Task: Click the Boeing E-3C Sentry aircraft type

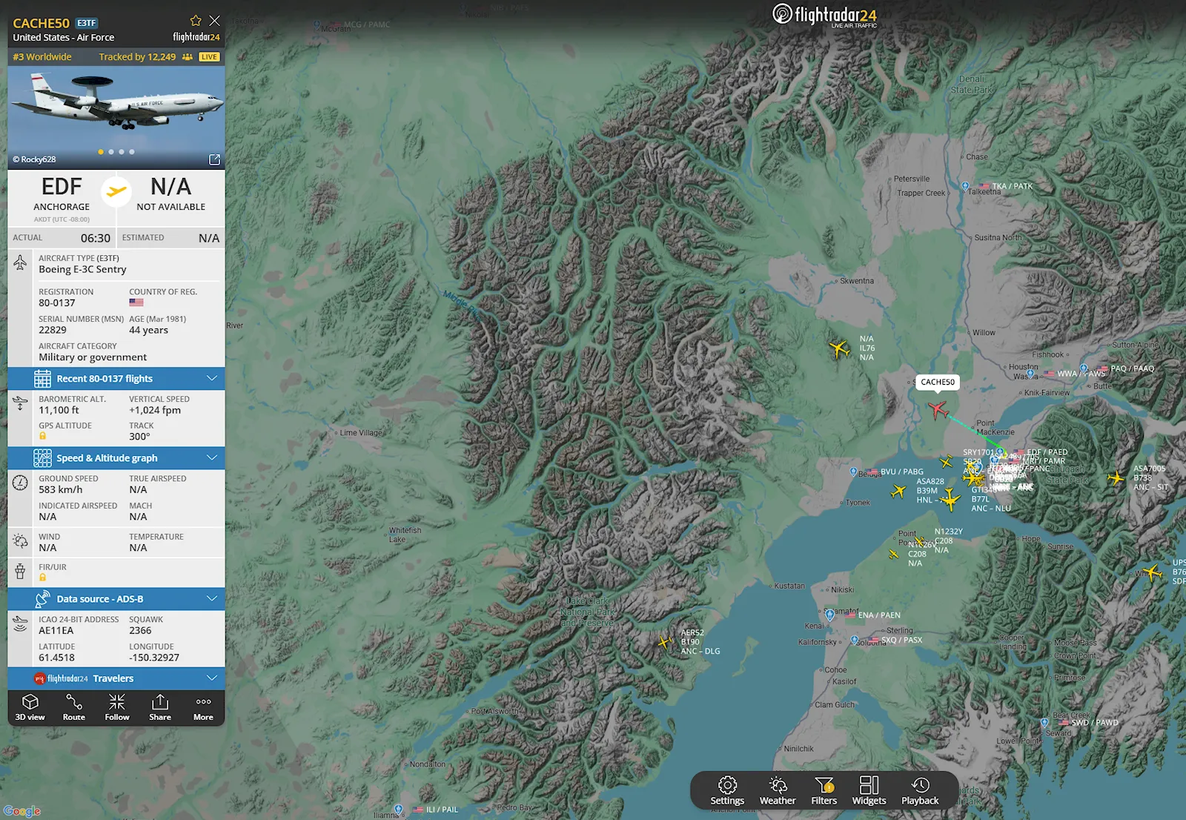Action: pyautogui.click(x=82, y=269)
